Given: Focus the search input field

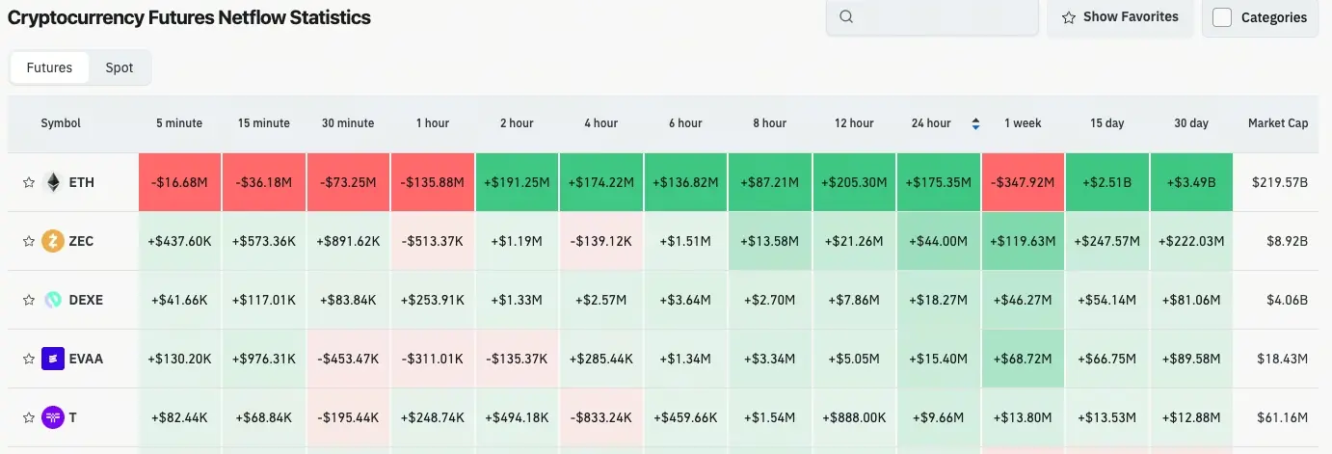Looking at the screenshot, I should pos(932,17).
